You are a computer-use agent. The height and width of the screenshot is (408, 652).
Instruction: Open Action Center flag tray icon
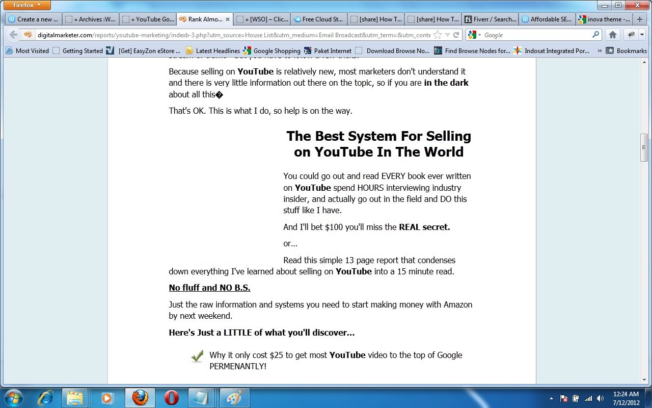pyautogui.click(x=564, y=398)
